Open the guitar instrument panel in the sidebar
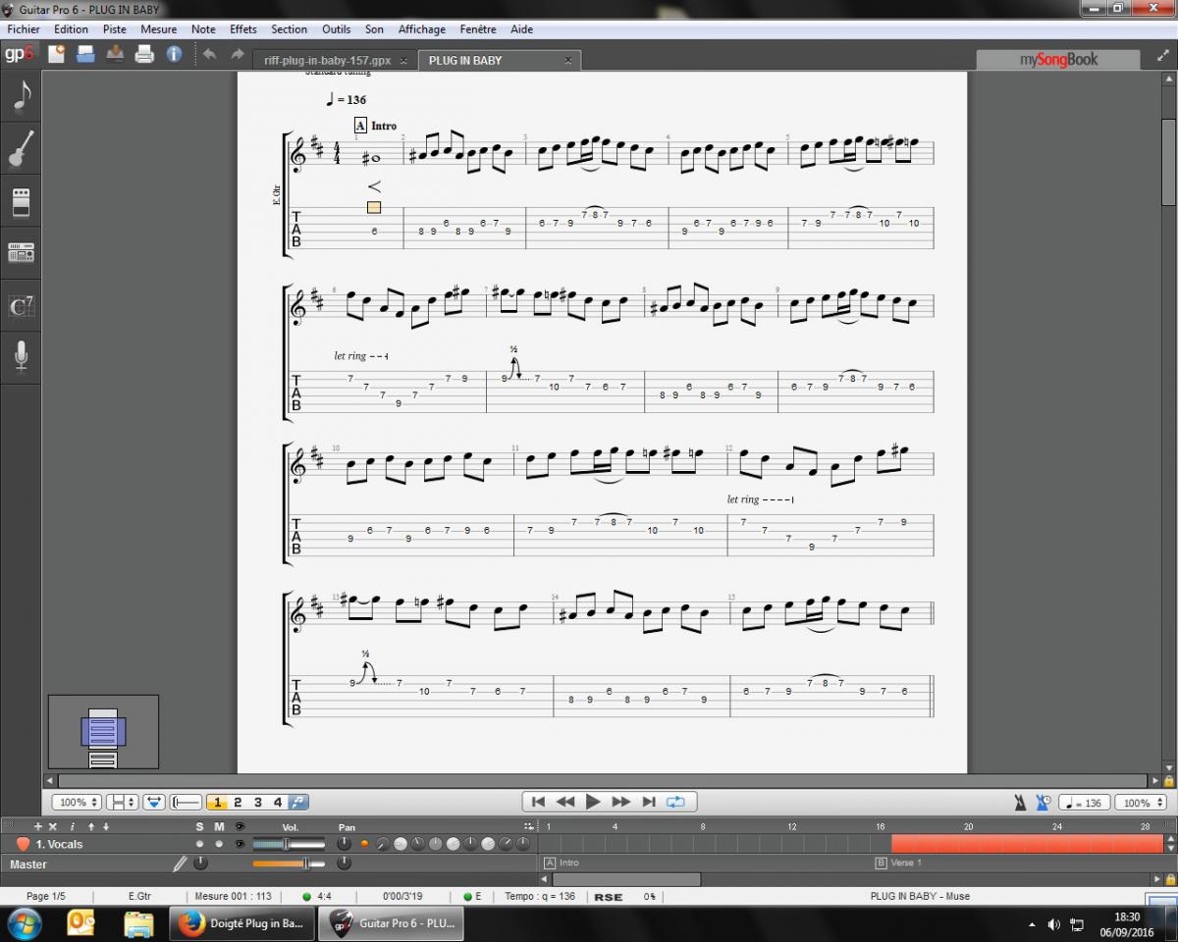 (21, 149)
